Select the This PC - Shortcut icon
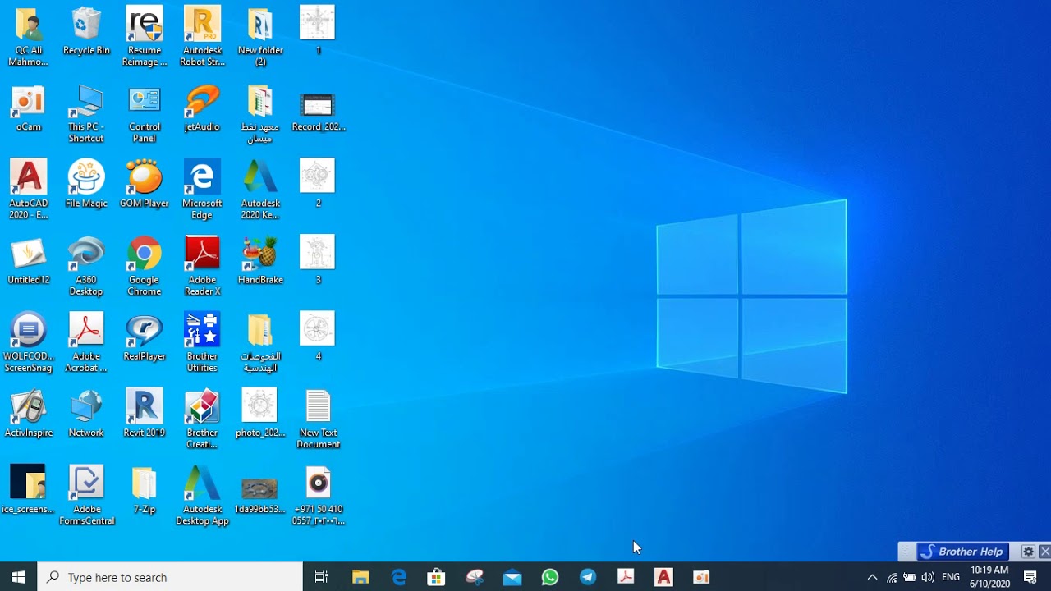This screenshot has height=591, width=1051. [86, 113]
